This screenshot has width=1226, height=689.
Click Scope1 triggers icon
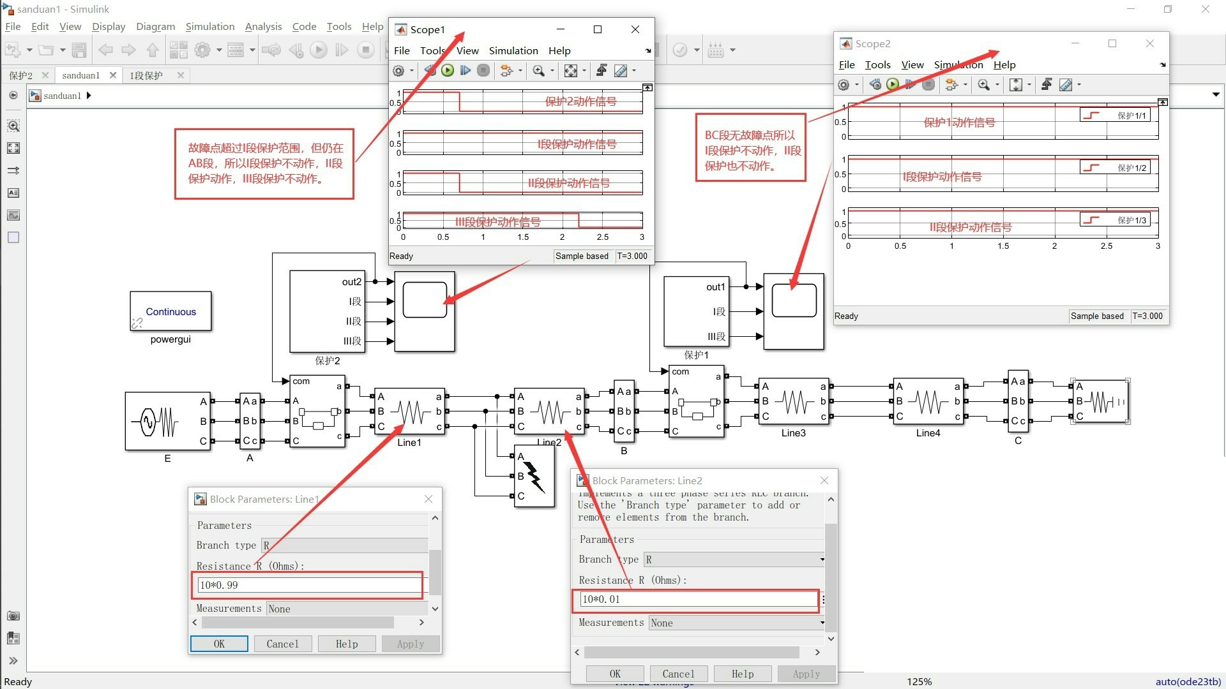tap(601, 71)
